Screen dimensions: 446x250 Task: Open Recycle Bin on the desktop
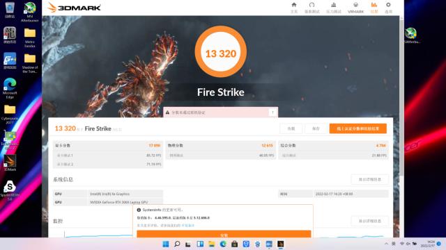click(10, 10)
